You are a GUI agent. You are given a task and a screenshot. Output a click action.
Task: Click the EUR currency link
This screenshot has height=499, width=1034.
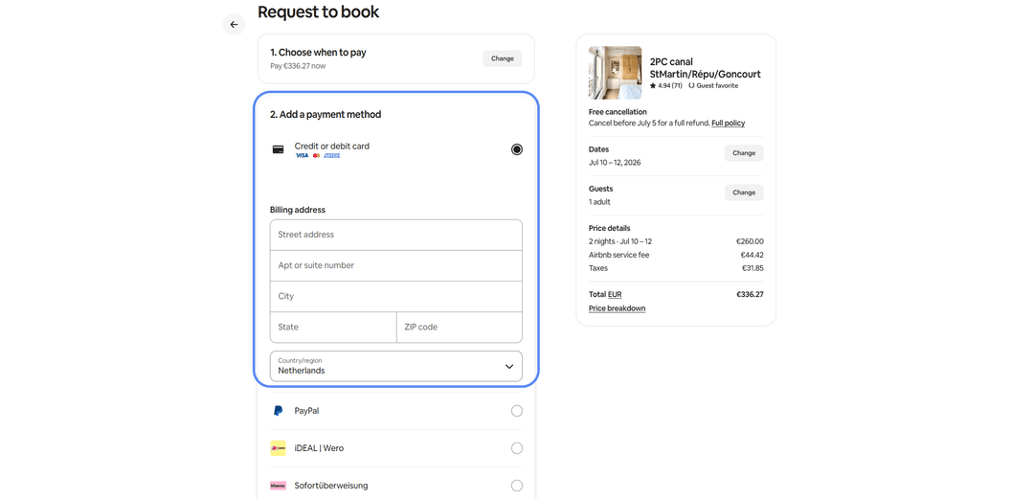coord(615,294)
